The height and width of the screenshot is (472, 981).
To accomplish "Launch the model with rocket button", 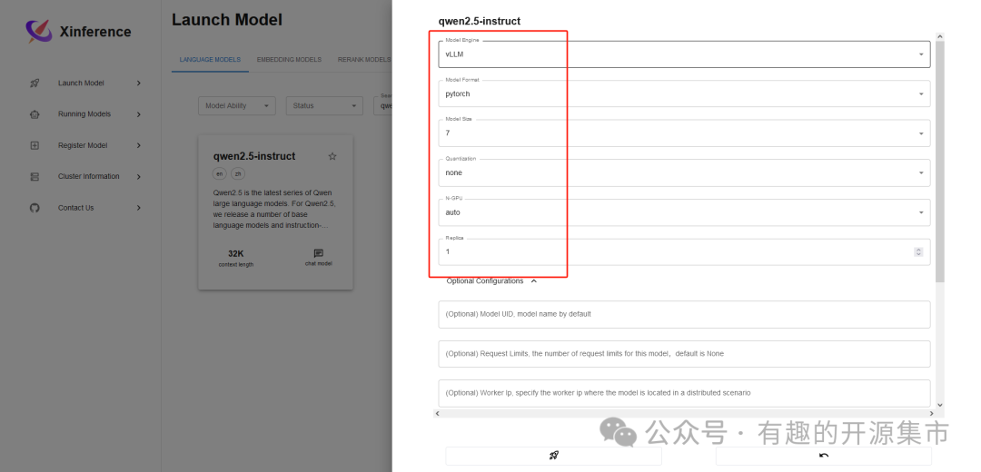I will (x=553, y=456).
